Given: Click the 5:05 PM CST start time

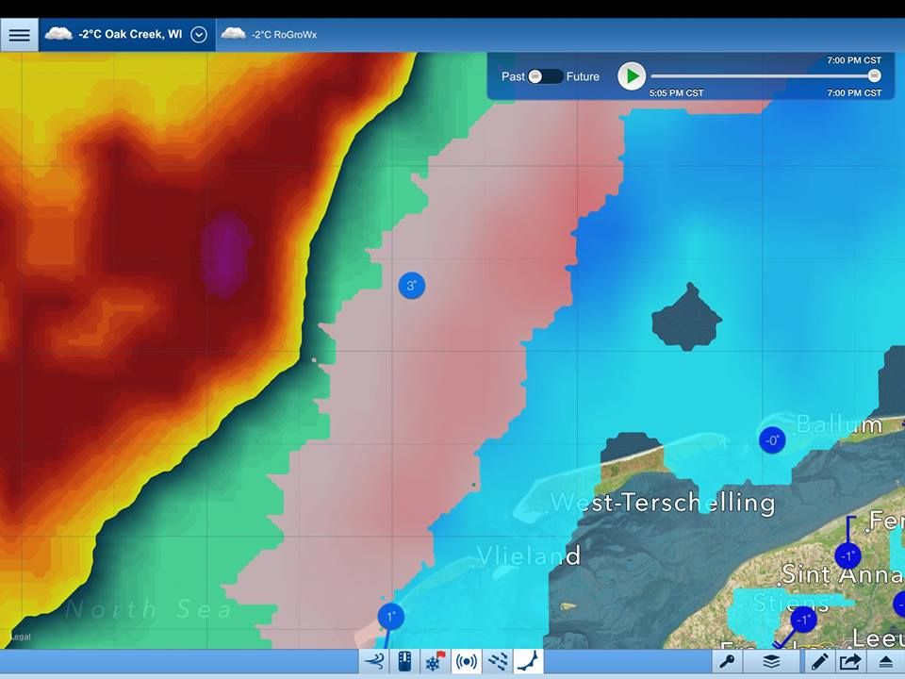Looking at the screenshot, I should pyautogui.click(x=676, y=93).
